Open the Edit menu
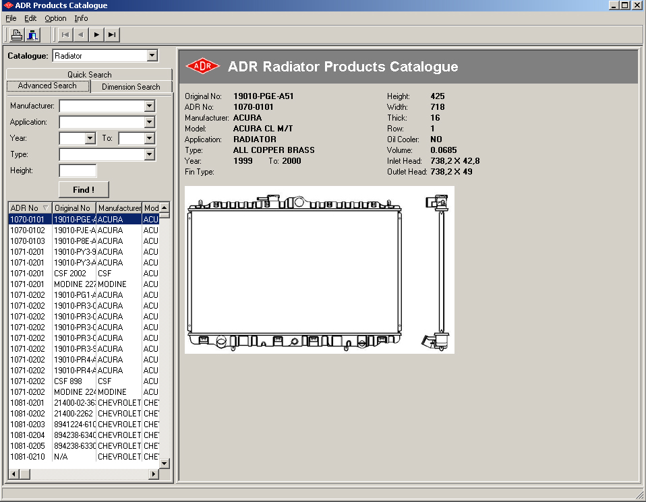646x502 pixels. tap(30, 18)
